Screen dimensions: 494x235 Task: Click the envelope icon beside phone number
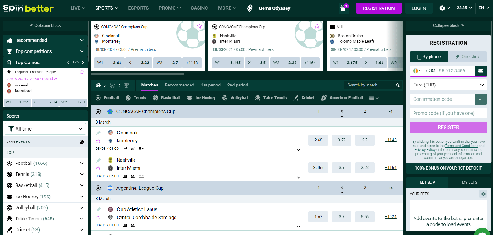pyautogui.click(x=481, y=71)
